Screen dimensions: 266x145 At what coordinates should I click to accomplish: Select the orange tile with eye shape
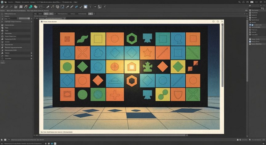coord(67,95)
